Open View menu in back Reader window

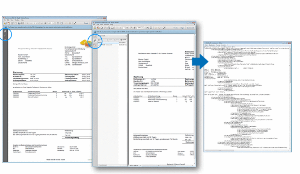click(x=12, y=20)
